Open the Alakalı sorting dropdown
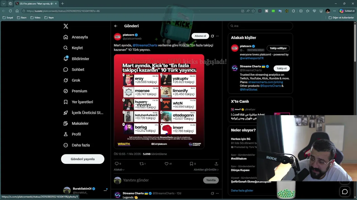This screenshot has height=200, width=357. [x=119, y=169]
